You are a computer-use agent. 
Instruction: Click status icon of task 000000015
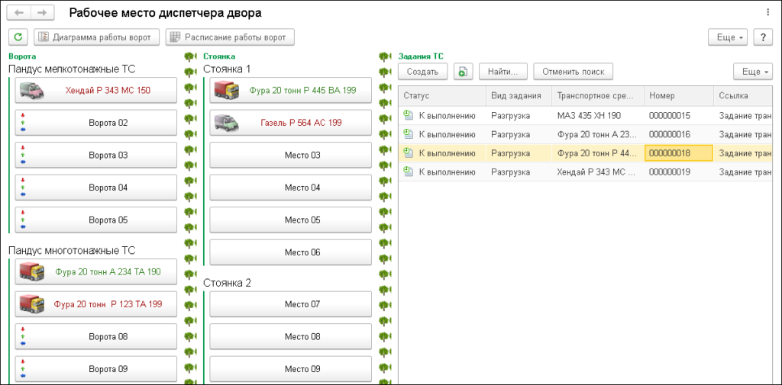pyautogui.click(x=408, y=116)
